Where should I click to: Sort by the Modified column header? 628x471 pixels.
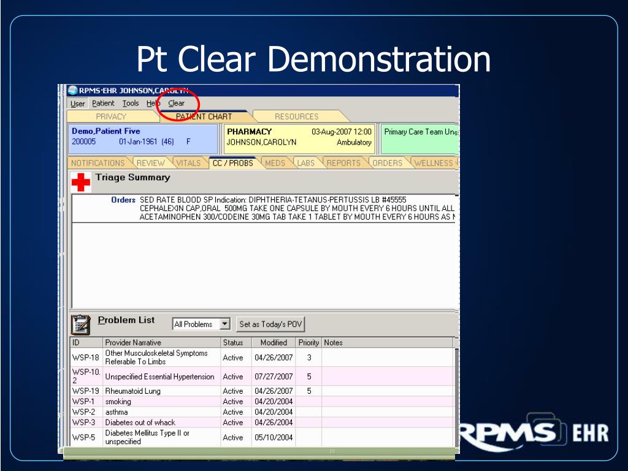pyautogui.click(x=274, y=342)
